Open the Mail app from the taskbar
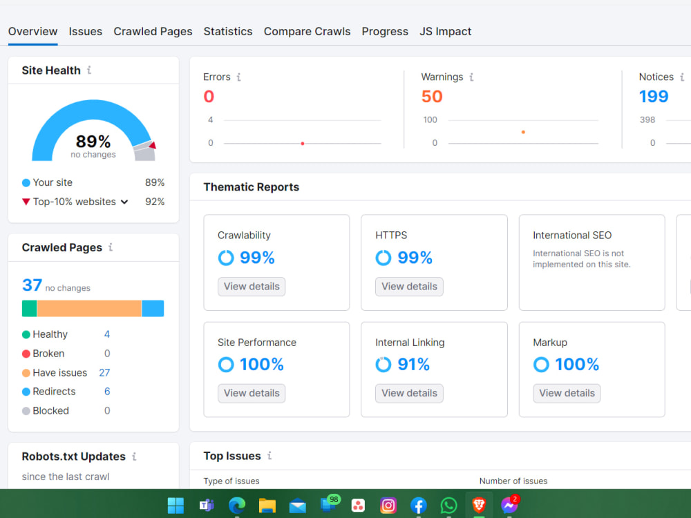Screen dimensions: 691x518 (x=297, y=506)
